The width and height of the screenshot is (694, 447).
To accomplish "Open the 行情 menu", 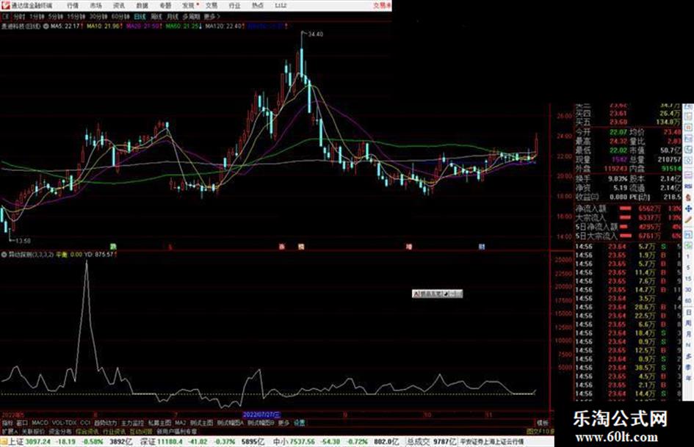I will (73, 5).
